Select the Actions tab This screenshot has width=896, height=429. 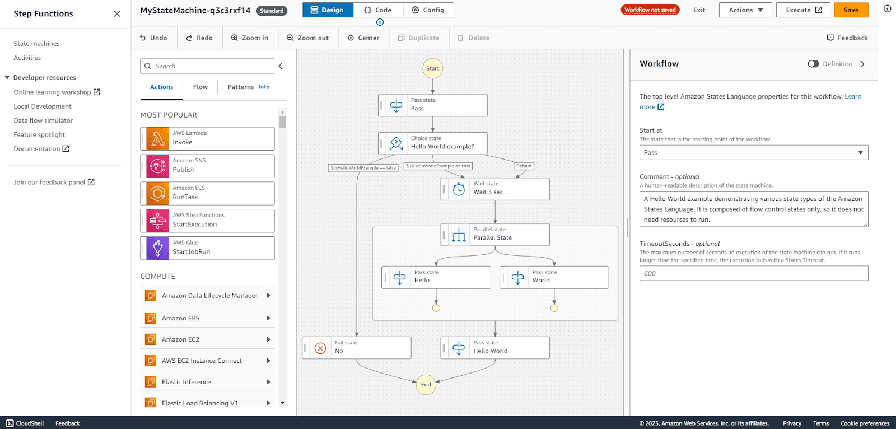point(161,87)
